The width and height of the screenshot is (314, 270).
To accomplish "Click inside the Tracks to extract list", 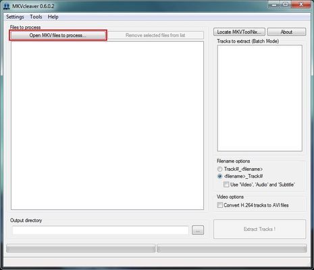I will 260,98.
